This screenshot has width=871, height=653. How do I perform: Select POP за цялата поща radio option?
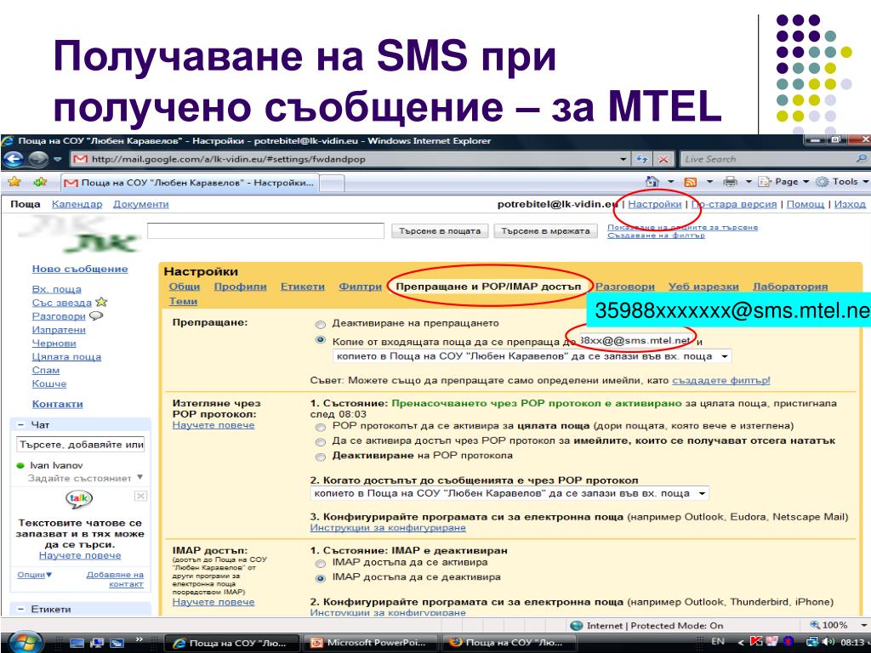[320, 427]
